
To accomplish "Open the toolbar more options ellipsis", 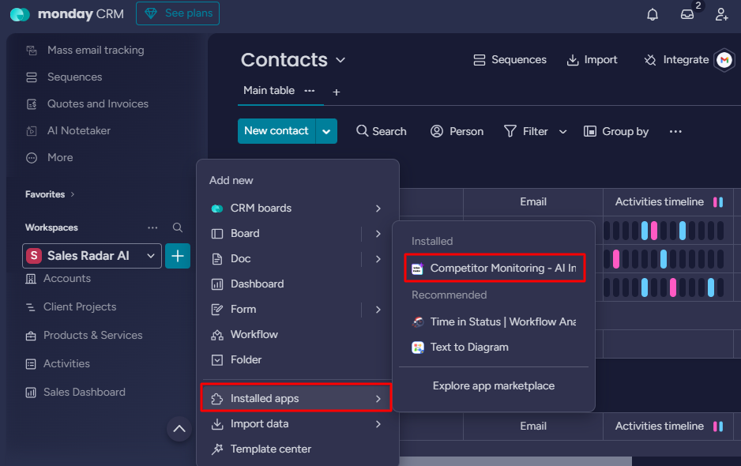I will click(675, 132).
